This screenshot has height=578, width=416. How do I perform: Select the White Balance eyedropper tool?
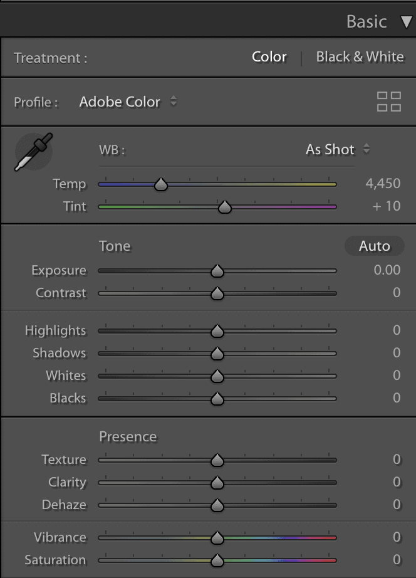(x=34, y=152)
